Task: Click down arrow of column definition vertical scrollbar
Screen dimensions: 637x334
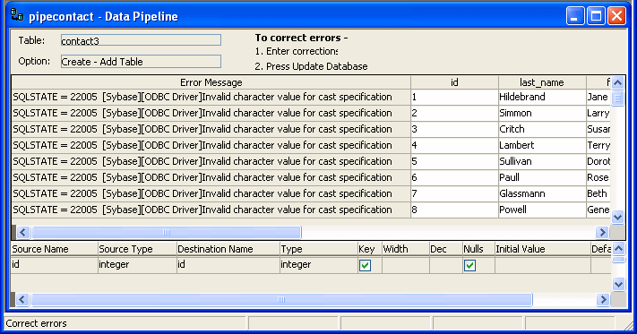Action: click(618, 284)
